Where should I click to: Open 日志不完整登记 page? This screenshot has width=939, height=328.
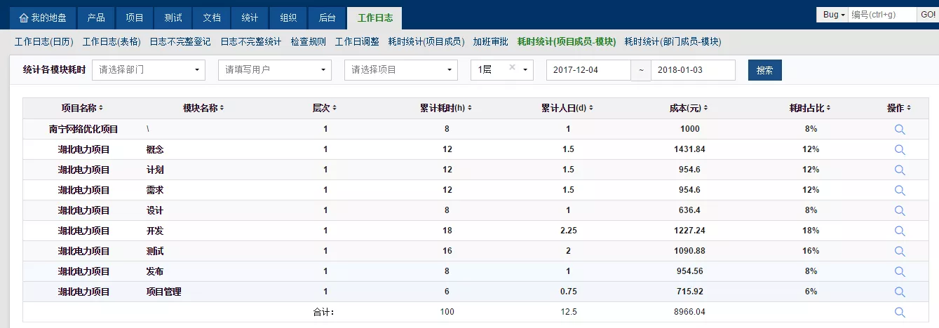click(x=180, y=42)
